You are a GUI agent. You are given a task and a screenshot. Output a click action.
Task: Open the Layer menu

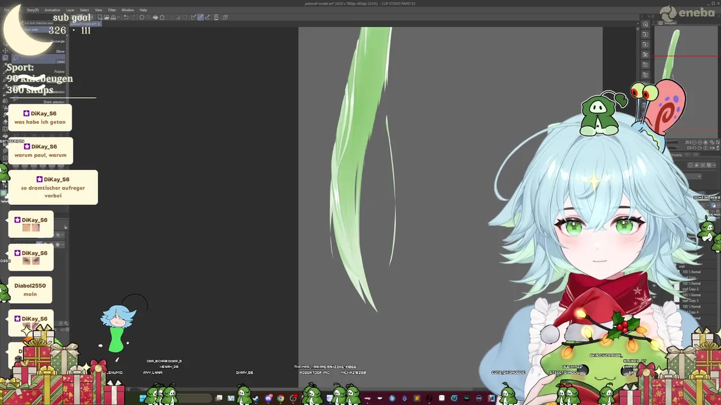tap(70, 10)
